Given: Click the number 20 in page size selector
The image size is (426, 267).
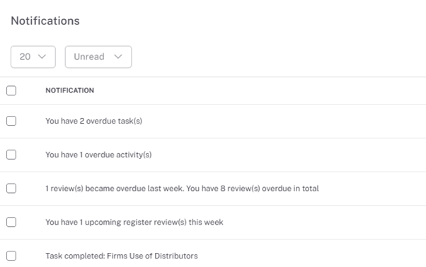Looking at the screenshot, I should [25, 57].
